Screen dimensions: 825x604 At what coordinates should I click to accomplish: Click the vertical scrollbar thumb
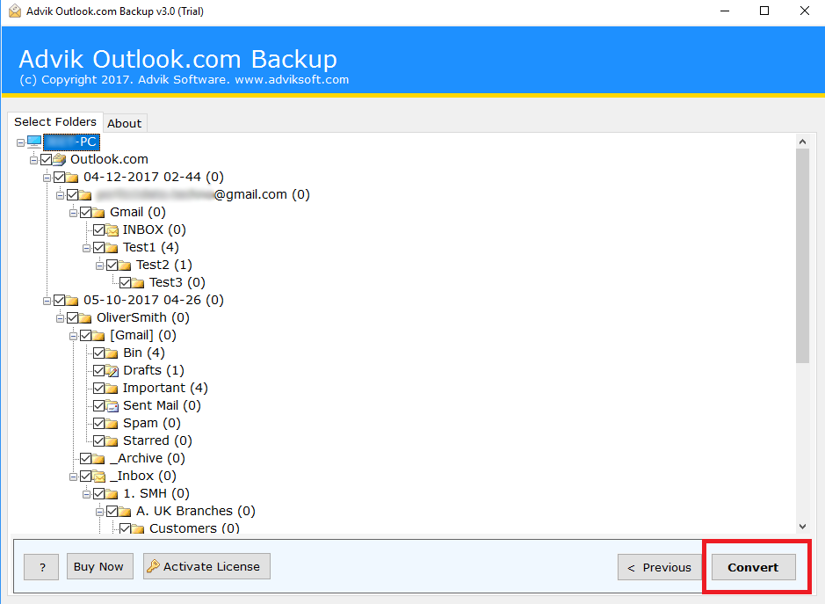pos(802,256)
